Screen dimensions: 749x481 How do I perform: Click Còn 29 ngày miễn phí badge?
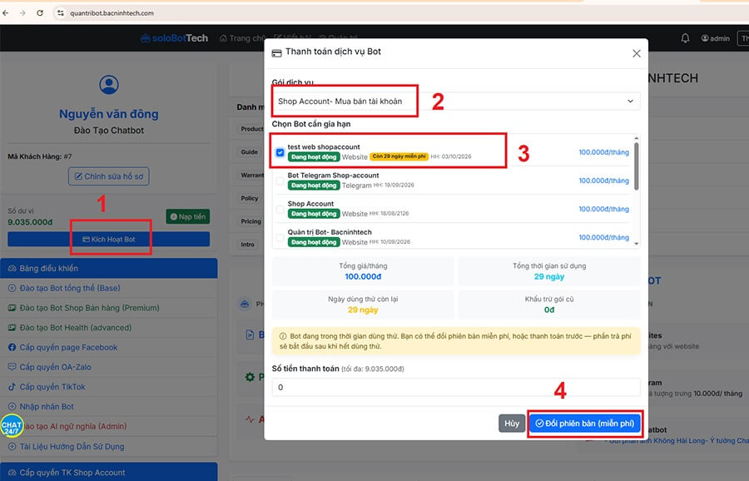tap(399, 156)
